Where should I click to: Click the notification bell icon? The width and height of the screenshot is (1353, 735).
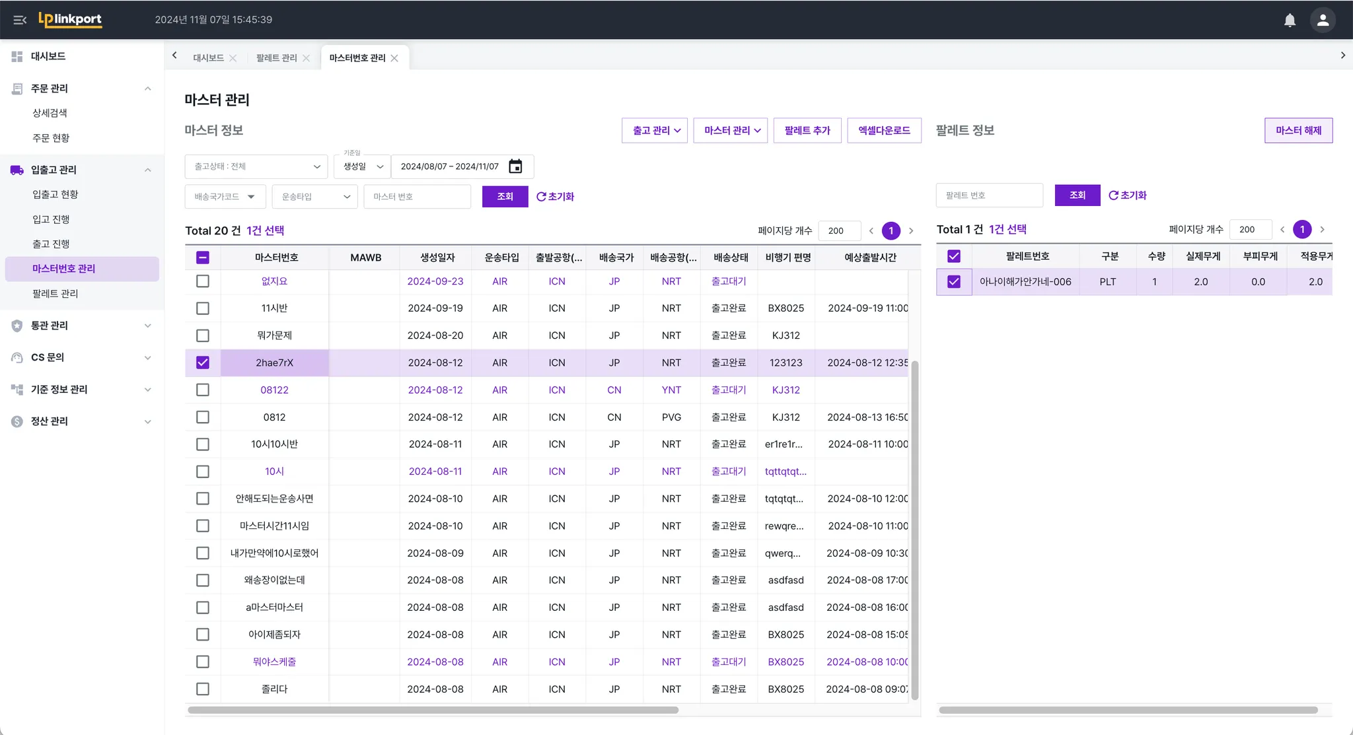pos(1290,20)
